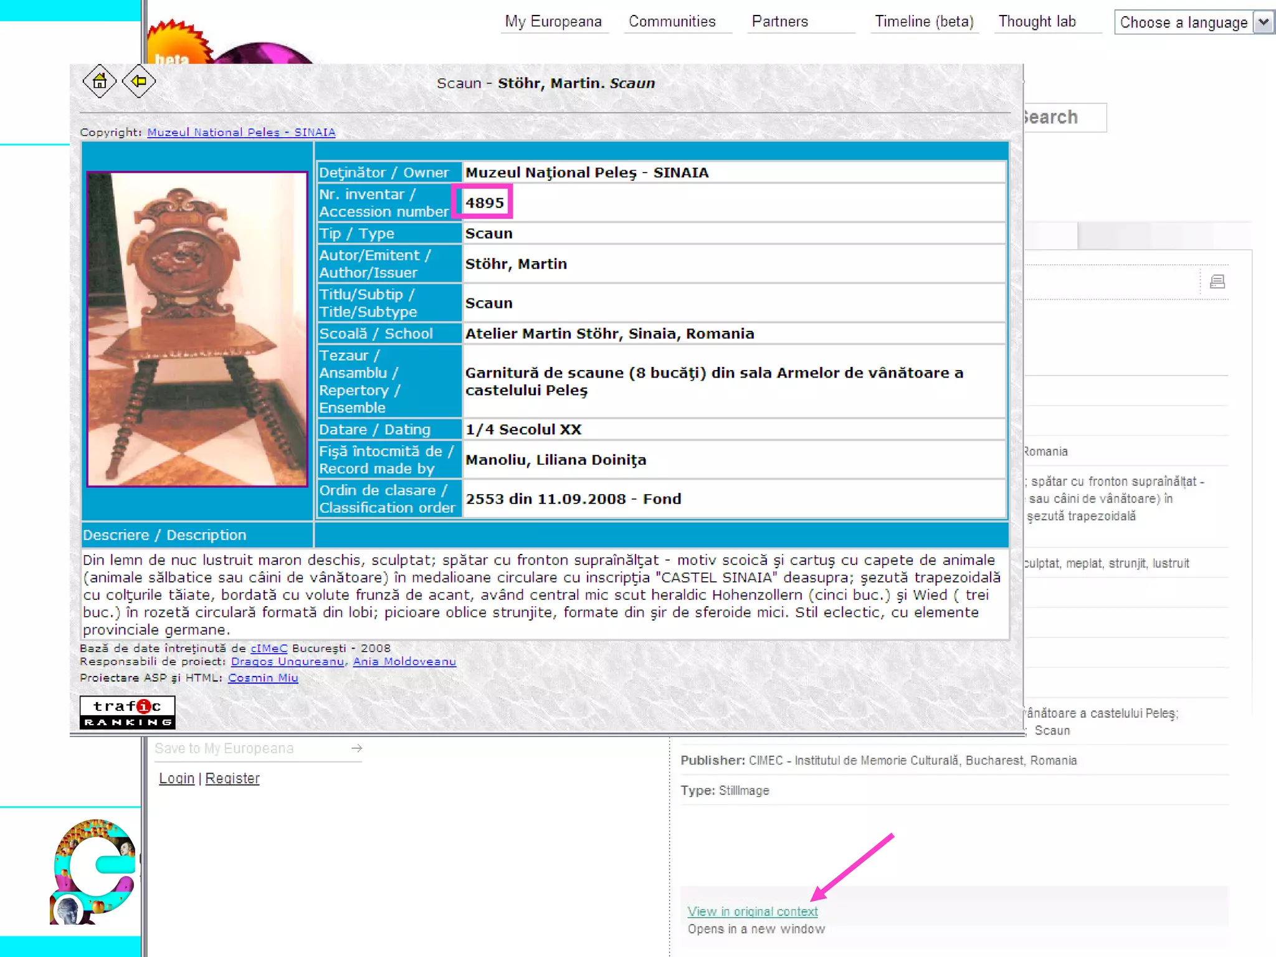Click the print icon on right panel
The width and height of the screenshot is (1276, 957).
tap(1217, 282)
